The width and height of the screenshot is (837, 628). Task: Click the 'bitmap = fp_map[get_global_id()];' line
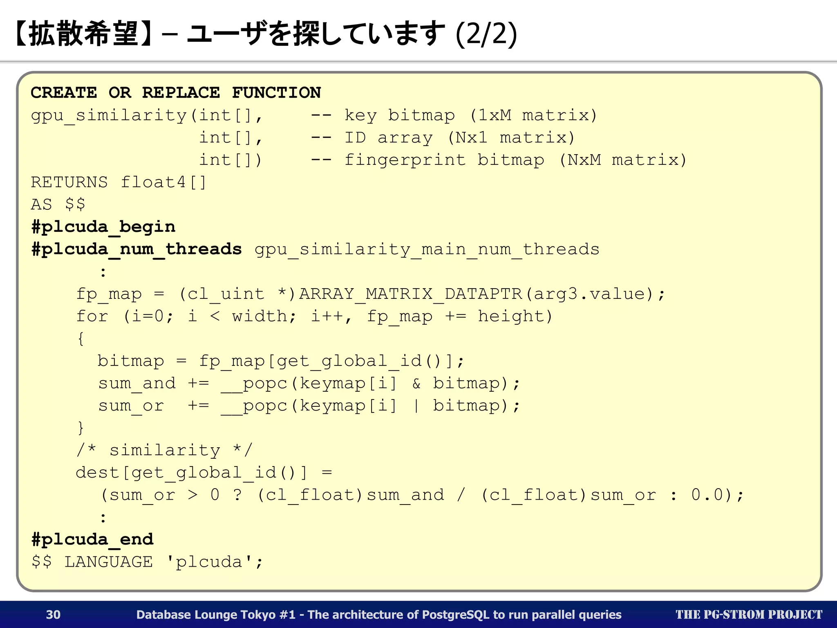coord(281,361)
